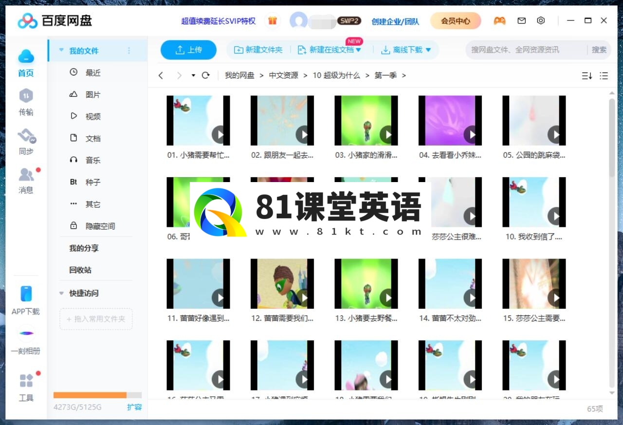Open video 02. 跟朋友一起去 thumbnail
This screenshot has height=425, width=623.
click(282, 120)
